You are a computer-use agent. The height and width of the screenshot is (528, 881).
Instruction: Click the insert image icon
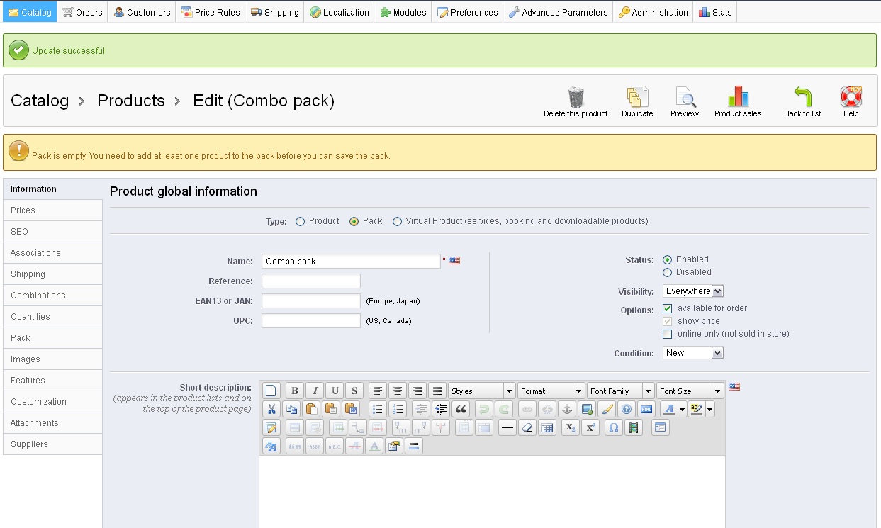click(586, 409)
